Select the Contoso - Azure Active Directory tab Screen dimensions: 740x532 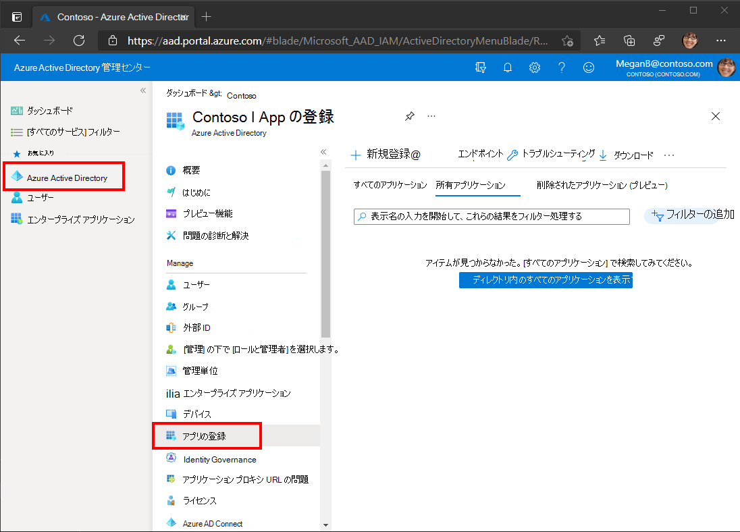click(113, 17)
